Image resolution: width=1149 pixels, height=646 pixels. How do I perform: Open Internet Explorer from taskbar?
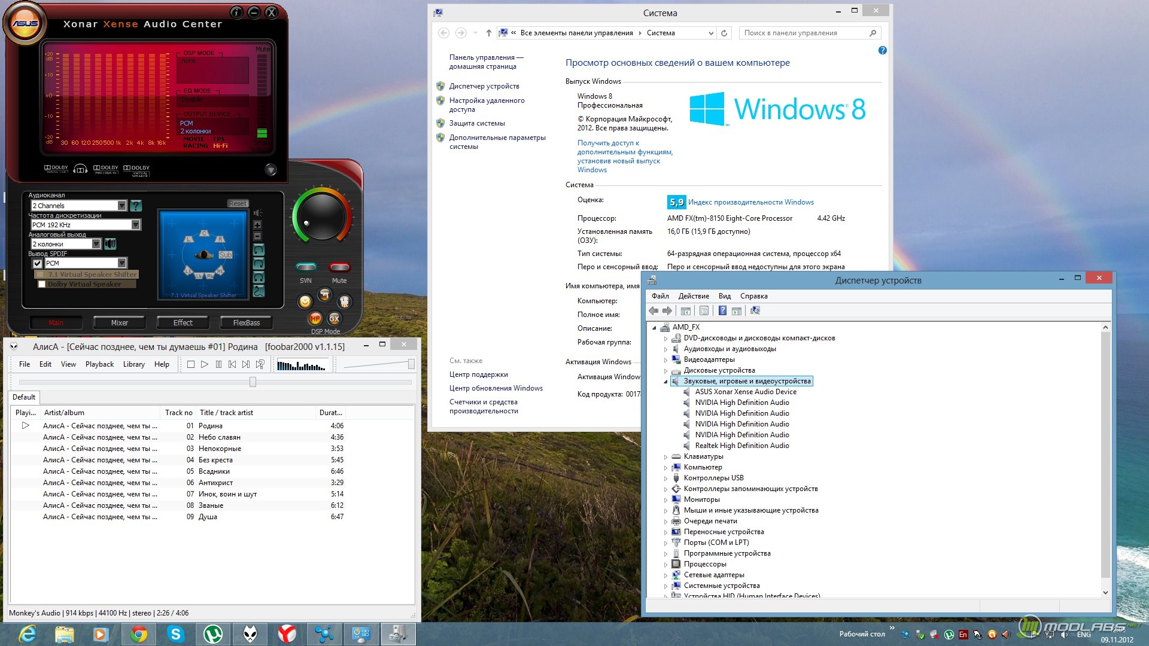[28, 634]
